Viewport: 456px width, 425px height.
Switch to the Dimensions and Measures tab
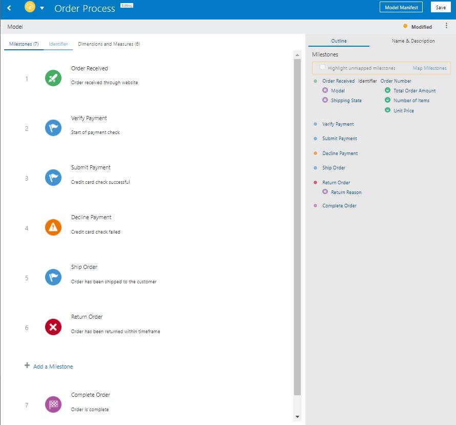(x=109, y=44)
